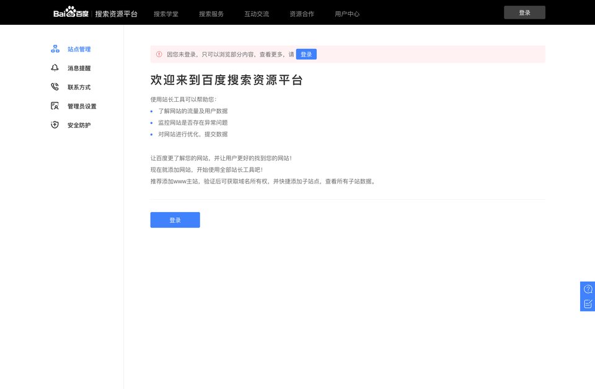The image size is (595, 389).
Task: Click the red warning icon in the notice bar
Action: point(159,55)
